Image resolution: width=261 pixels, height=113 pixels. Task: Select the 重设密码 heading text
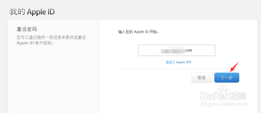[27, 29]
